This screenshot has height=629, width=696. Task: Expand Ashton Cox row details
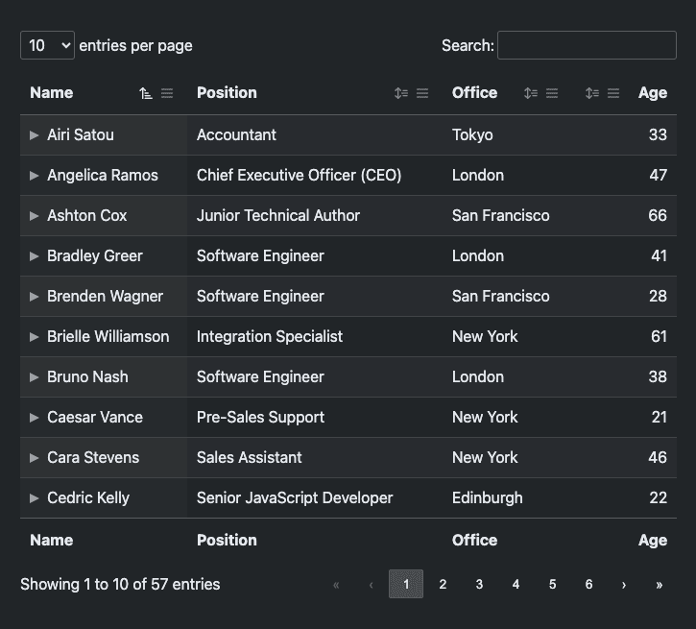[35, 216]
